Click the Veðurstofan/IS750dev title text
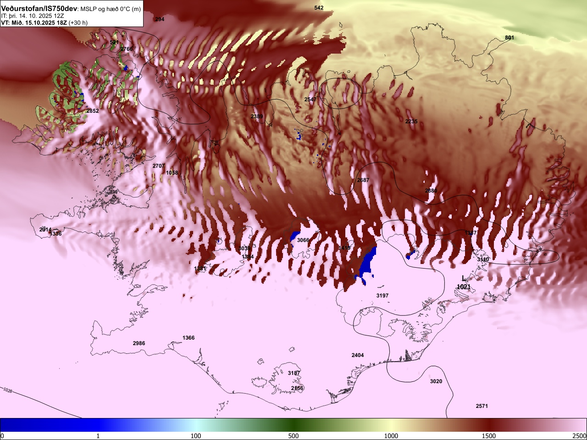 39,9
